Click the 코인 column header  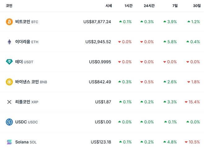click(x=9, y=6)
